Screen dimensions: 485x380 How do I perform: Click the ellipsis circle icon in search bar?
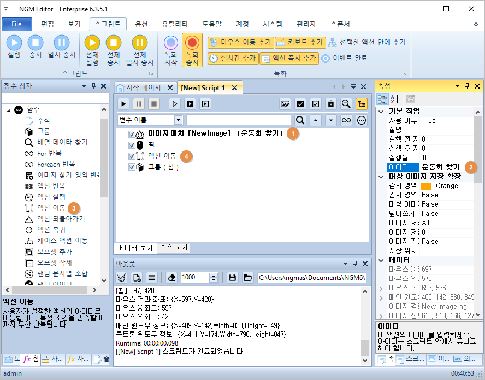pyautogui.click(x=361, y=120)
